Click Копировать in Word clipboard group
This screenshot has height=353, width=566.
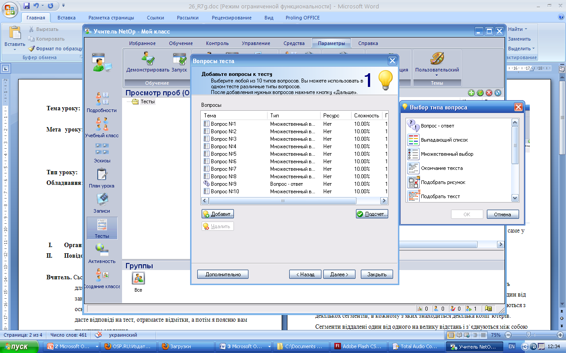pos(46,39)
